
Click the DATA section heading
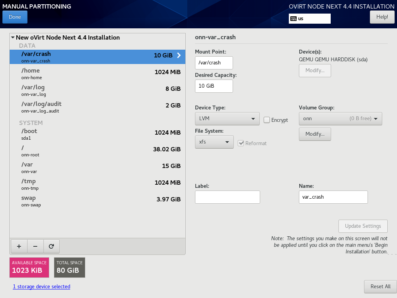point(27,46)
